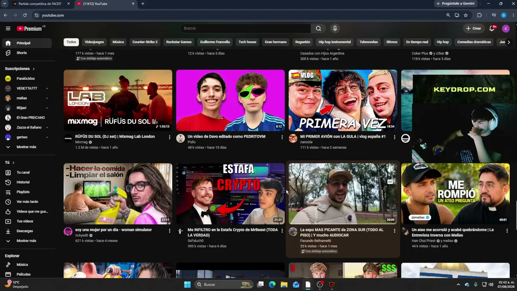This screenshot has height=291, width=517.
Task: Open the YouTube account avatar menu
Action: (x=506, y=28)
